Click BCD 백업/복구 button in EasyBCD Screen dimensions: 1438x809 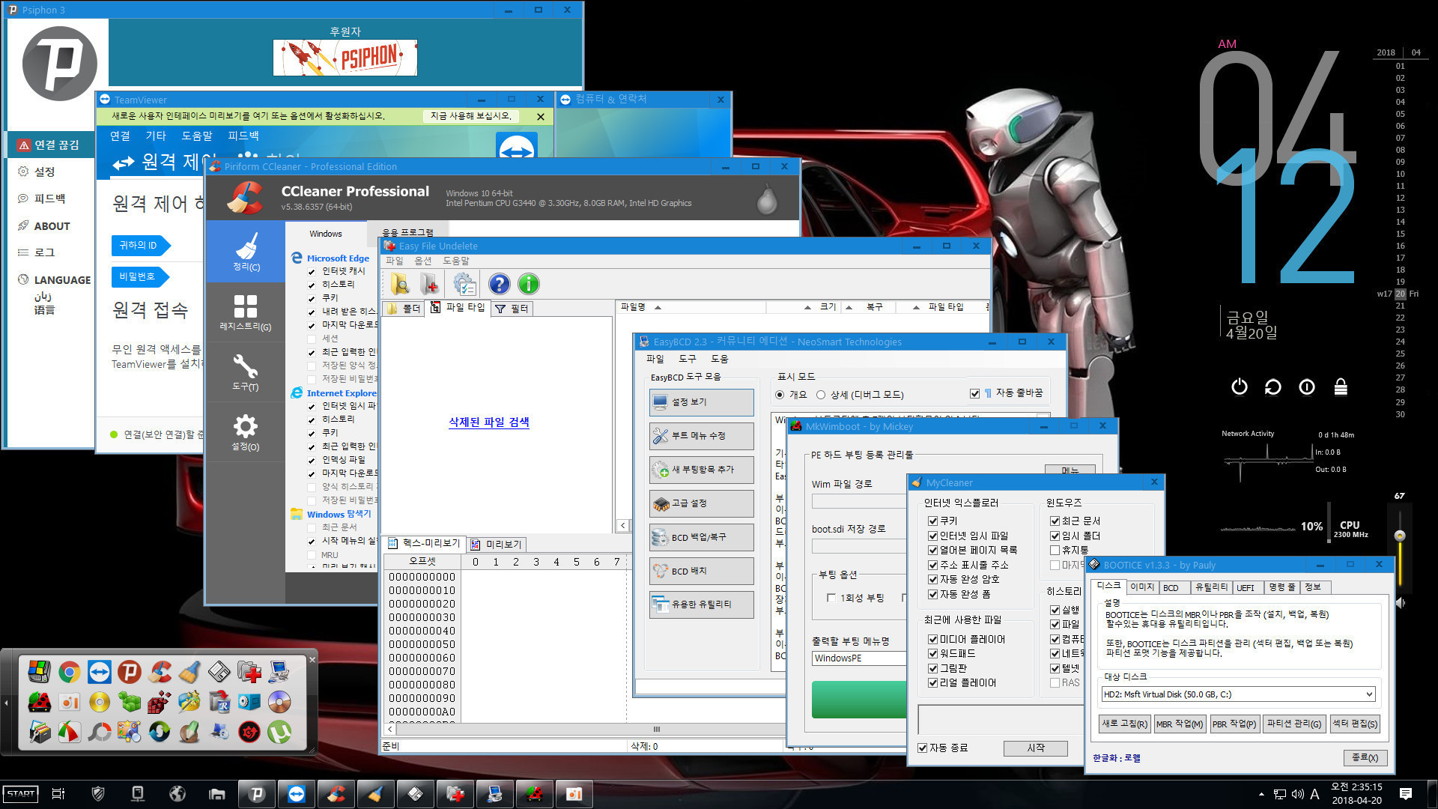pyautogui.click(x=701, y=537)
